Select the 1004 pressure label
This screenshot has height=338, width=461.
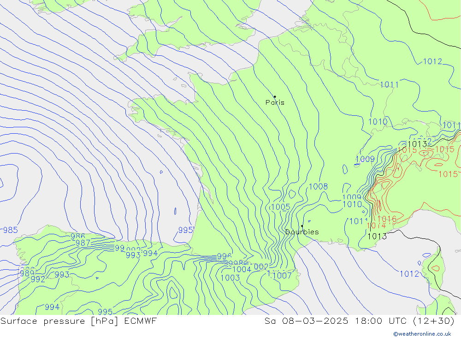coord(242,269)
